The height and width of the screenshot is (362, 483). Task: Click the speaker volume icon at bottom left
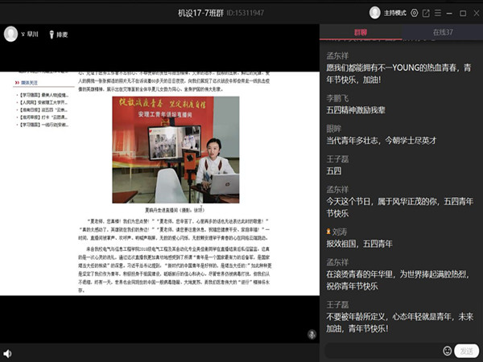7,353
